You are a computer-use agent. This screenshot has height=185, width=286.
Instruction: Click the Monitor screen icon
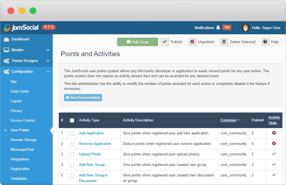point(6,50)
